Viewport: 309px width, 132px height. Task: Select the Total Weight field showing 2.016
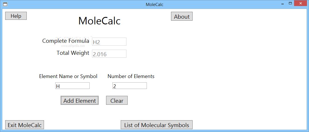(x=109, y=54)
